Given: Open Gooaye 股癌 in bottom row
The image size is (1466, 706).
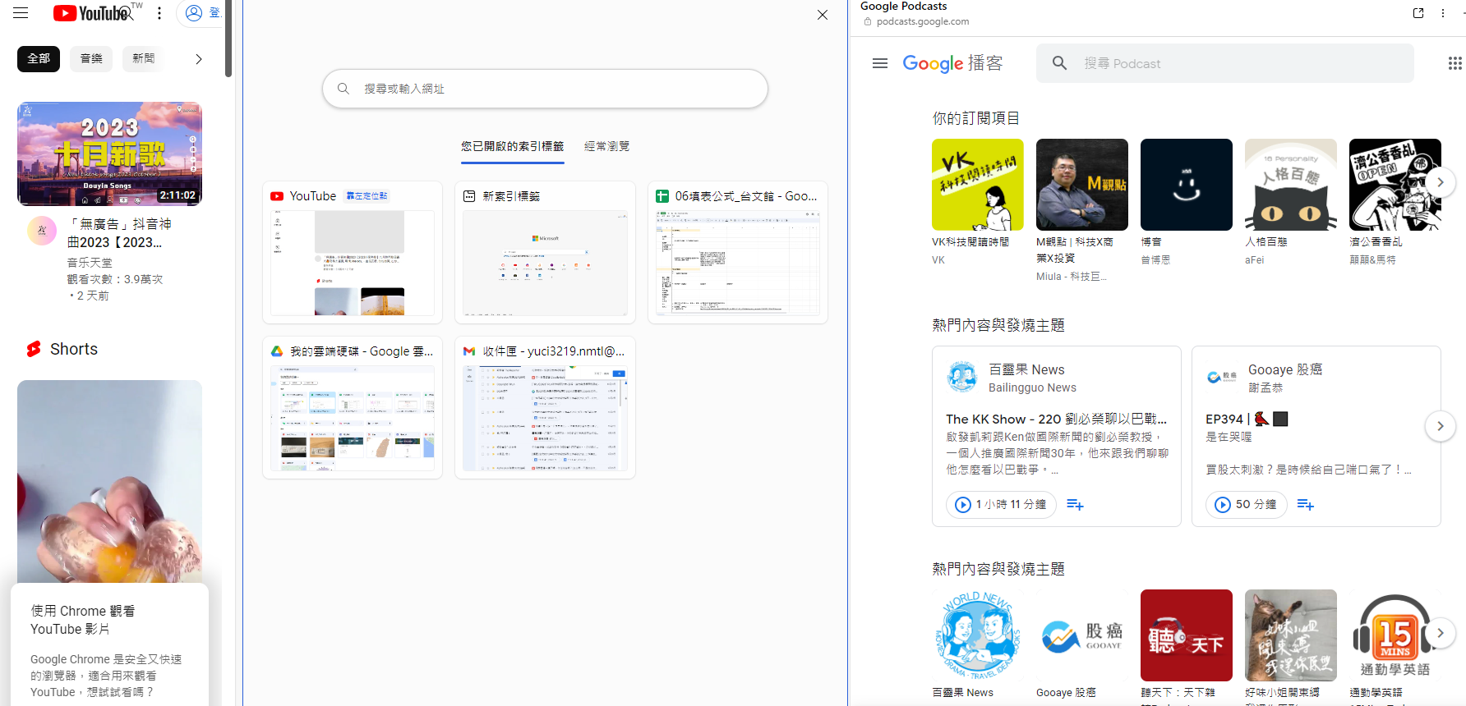Looking at the screenshot, I should tap(1082, 635).
